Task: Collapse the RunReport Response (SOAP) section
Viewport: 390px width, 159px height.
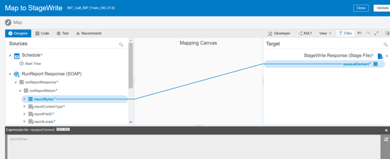Action: tap(10, 74)
